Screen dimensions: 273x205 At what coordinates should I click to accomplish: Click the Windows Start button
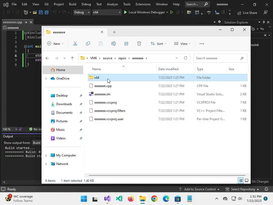pyautogui.click(x=84, y=199)
